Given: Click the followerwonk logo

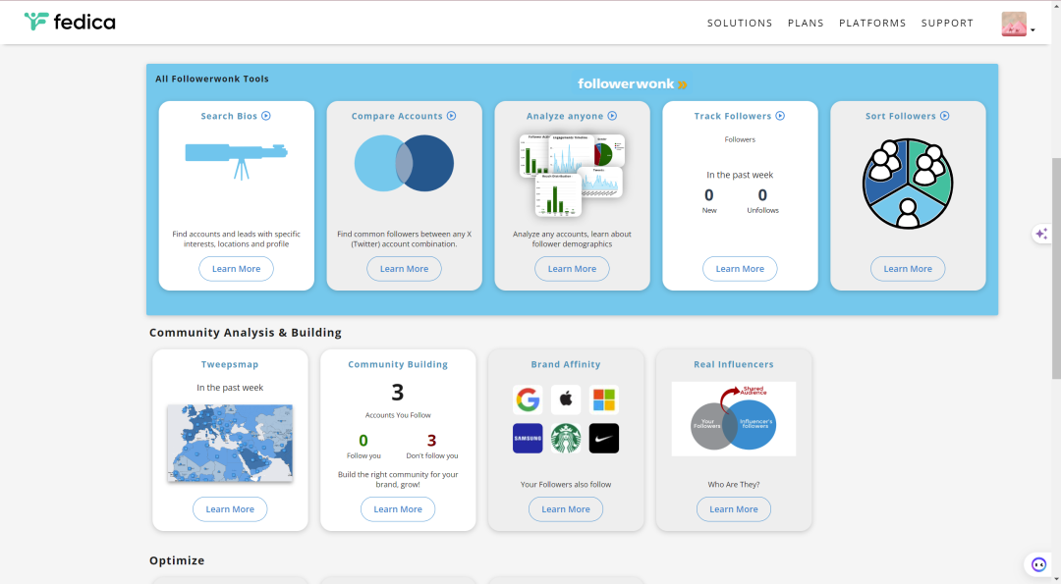Looking at the screenshot, I should coord(633,83).
